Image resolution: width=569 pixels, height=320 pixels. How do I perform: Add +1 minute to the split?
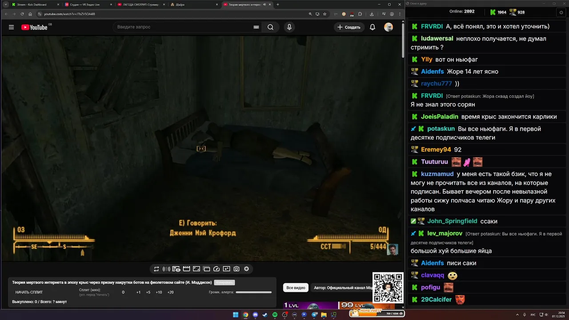138,292
